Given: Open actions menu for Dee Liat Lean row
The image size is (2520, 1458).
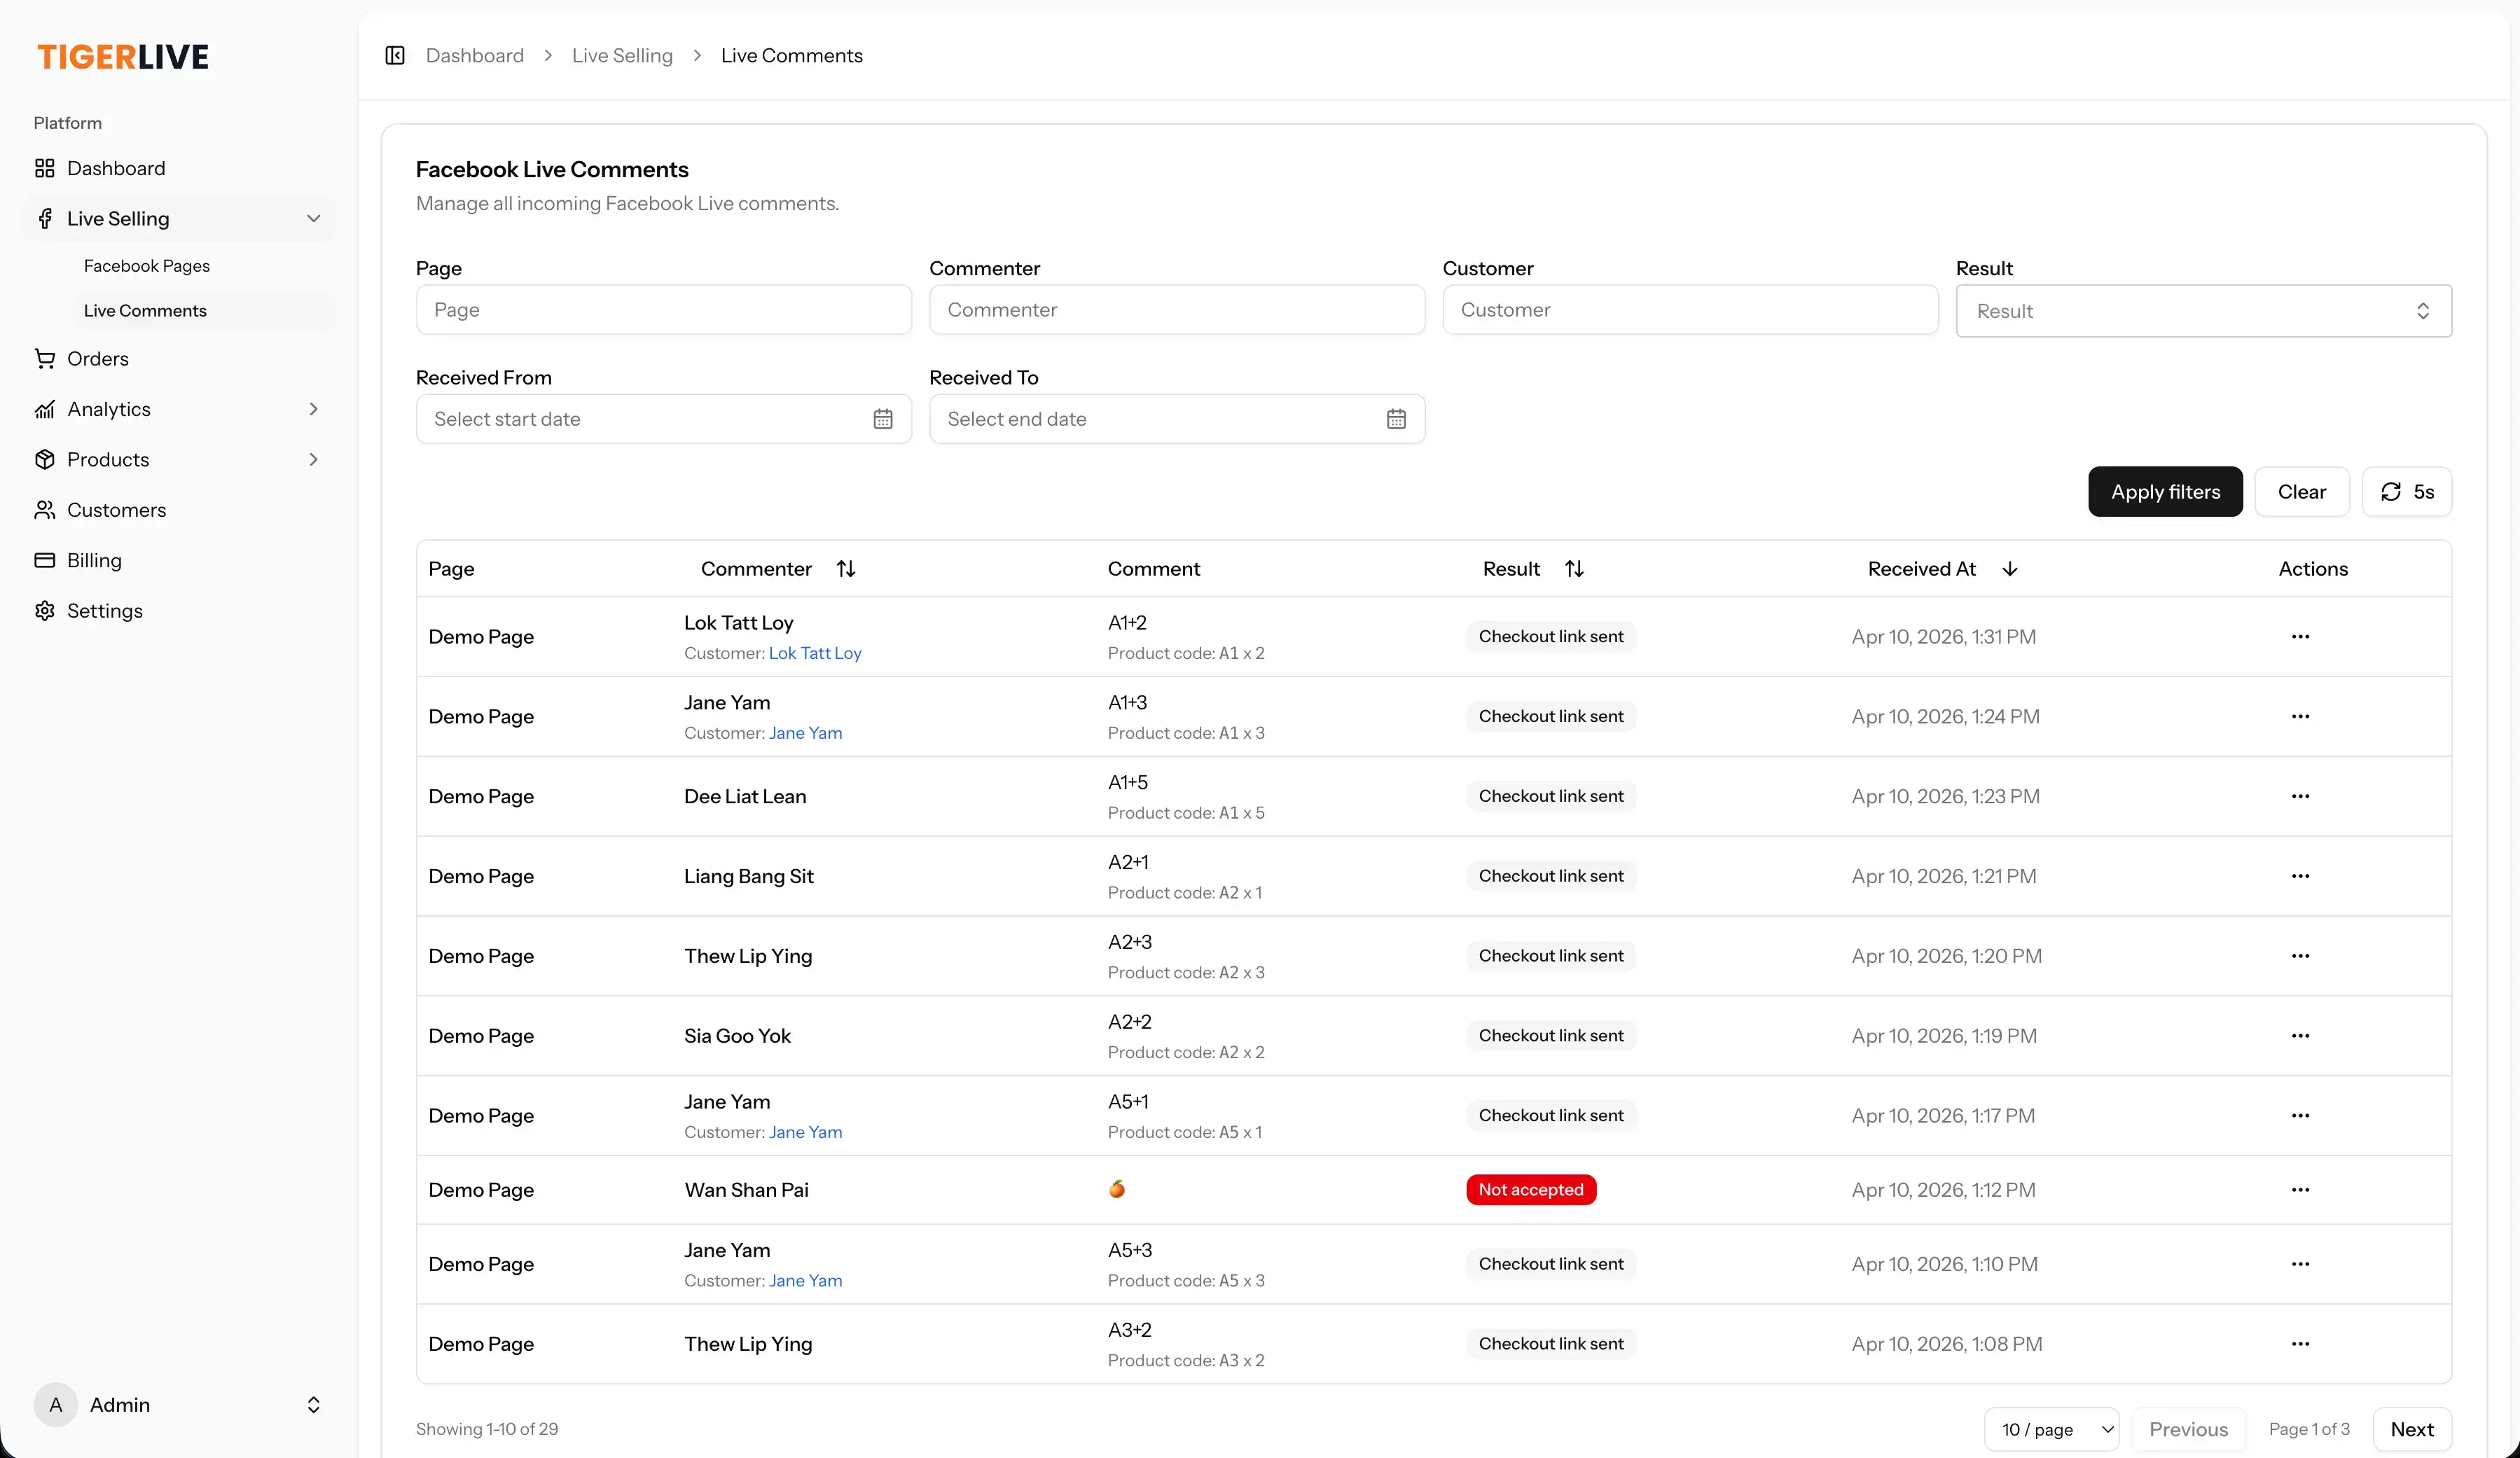Looking at the screenshot, I should point(2300,796).
